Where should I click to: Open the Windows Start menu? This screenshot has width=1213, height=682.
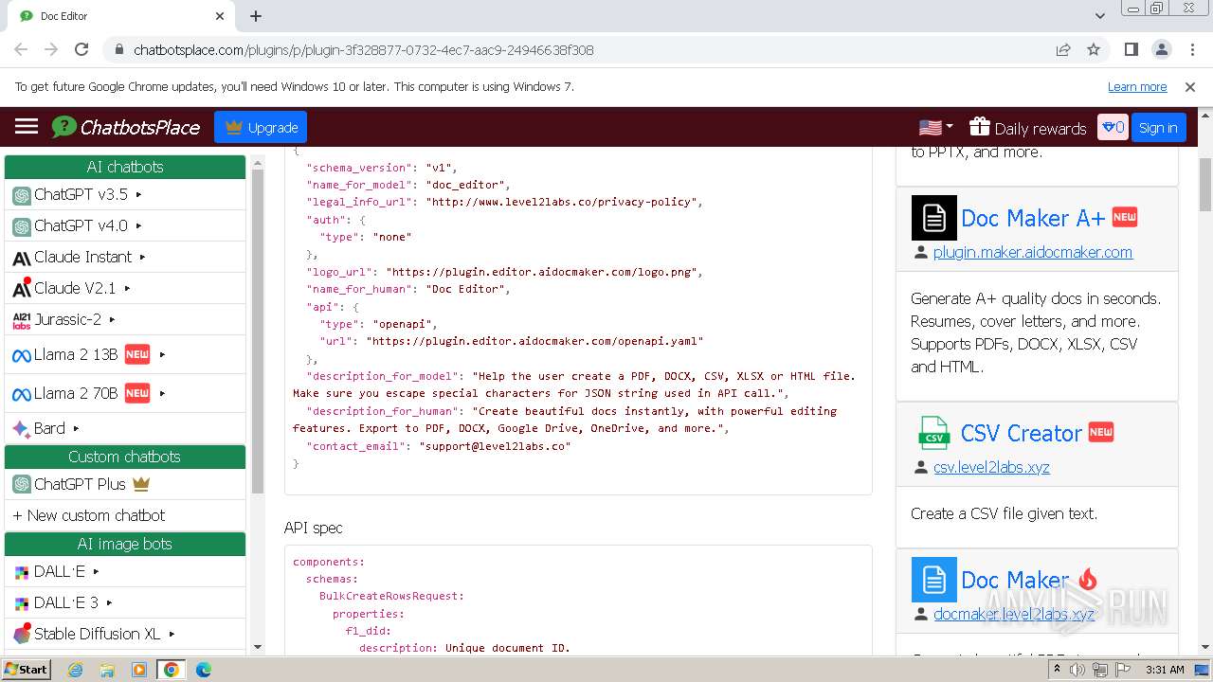pos(26,669)
